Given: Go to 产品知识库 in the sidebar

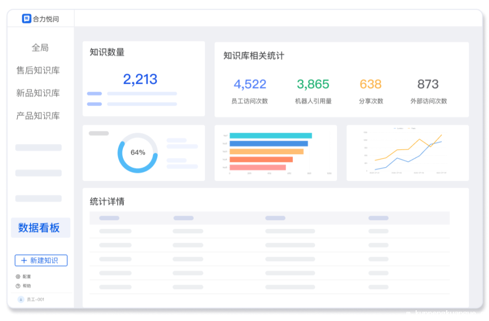Looking at the screenshot, I should [x=38, y=116].
